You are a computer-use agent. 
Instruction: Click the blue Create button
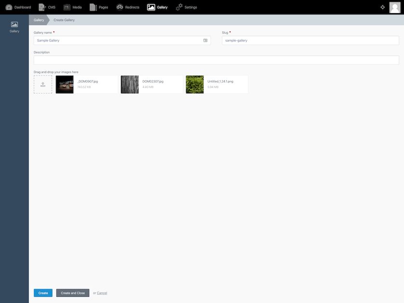[x=43, y=293]
